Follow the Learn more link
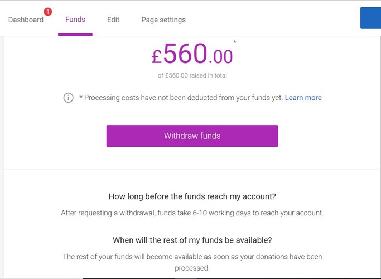Image resolution: width=381 pixels, height=279 pixels. tap(303, 98)
